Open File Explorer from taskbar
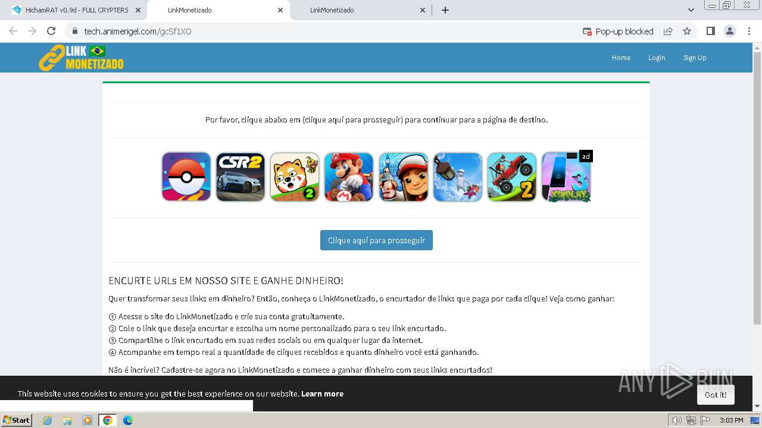The width and height of the screenshot is (762, 428). (67, 420)
